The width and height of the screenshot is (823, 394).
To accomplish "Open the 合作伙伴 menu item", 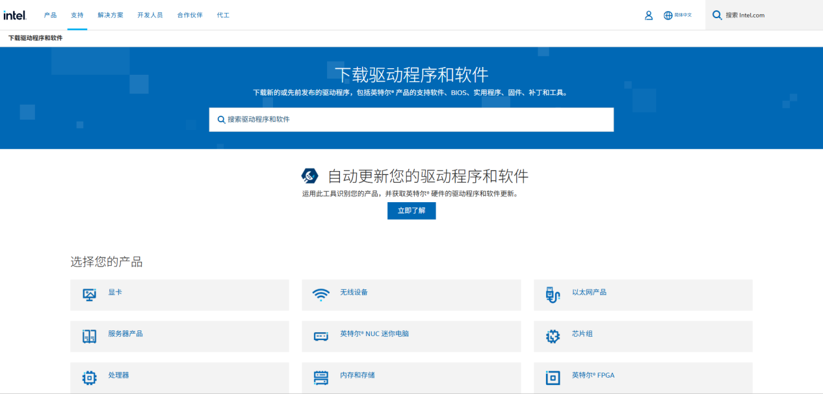I will click(190, 15).
